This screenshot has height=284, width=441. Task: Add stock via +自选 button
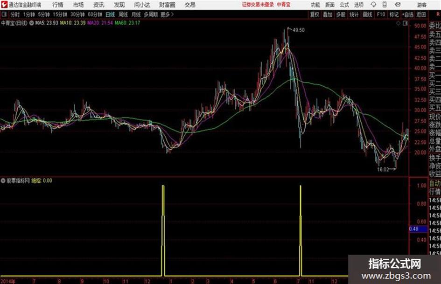click(x=408, y=14)
